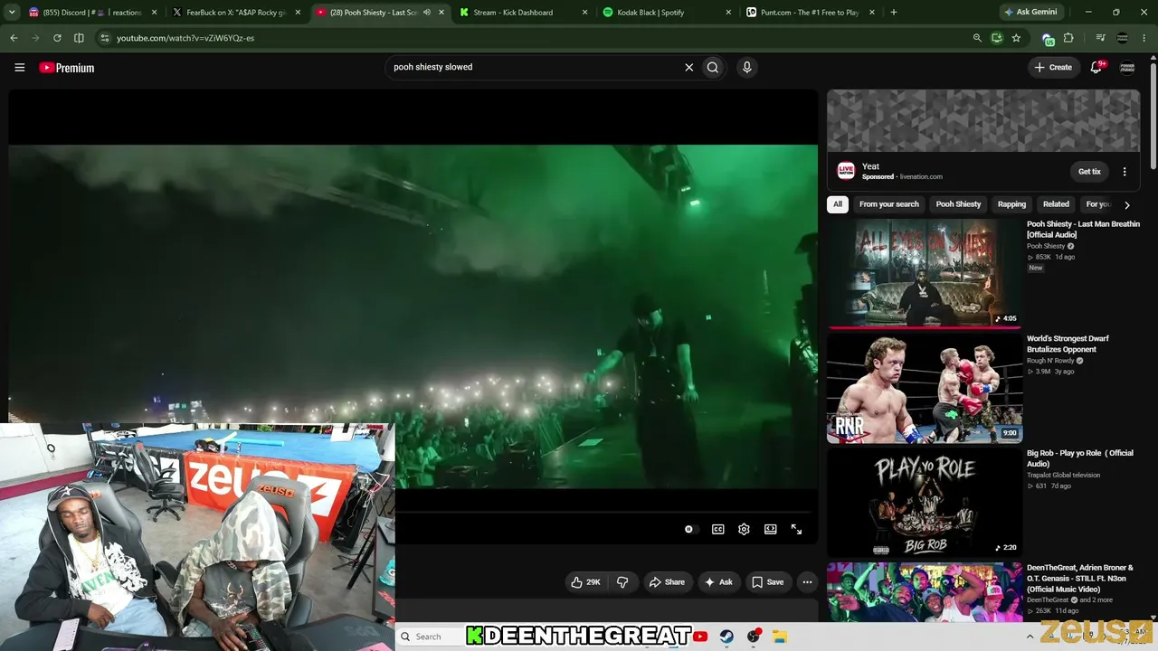Open 'World's Strongest Dwarf' video thumbnail

[925, 389]
